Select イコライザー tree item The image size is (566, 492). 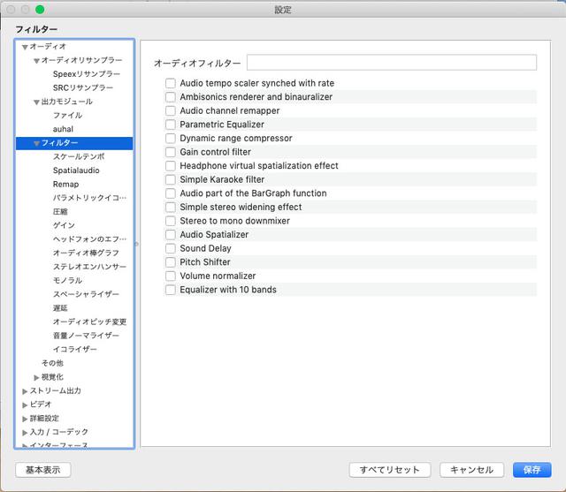click(74, 349)
